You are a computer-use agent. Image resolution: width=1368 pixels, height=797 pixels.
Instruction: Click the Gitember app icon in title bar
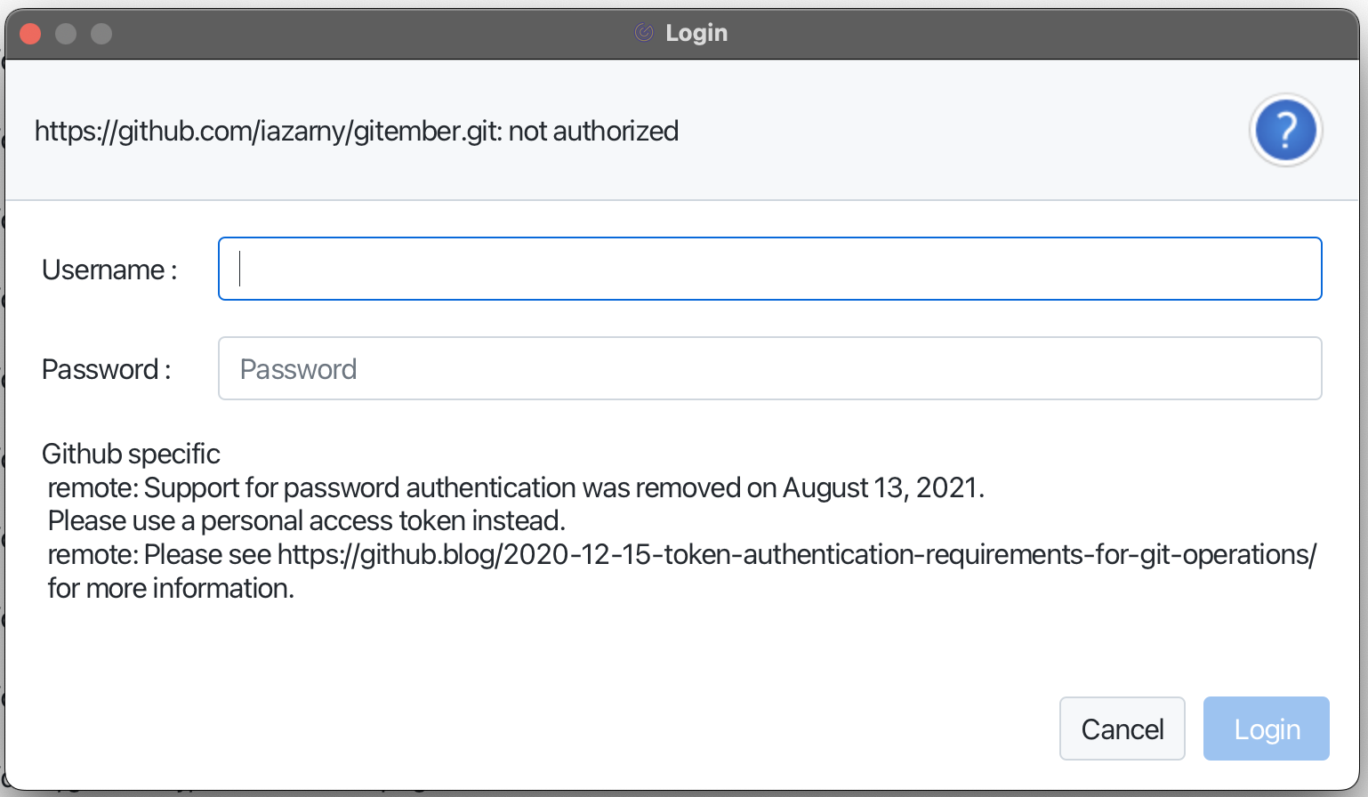pyautogui.click(x=644, y=33)
